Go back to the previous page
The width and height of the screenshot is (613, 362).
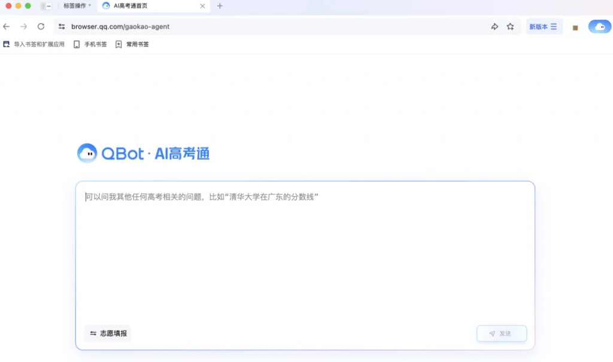6,26
